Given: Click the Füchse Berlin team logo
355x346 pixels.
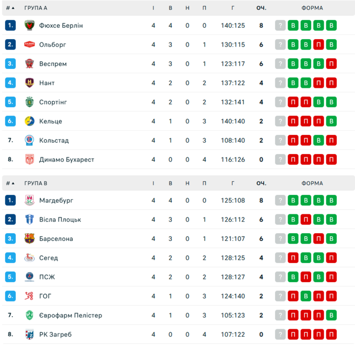Looking at the screenshot, I should tap(29, 26).
